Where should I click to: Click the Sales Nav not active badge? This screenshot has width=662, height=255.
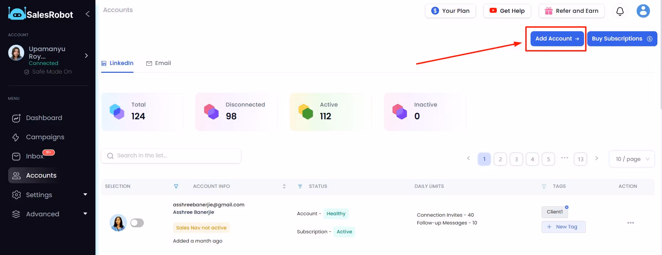[x=201, y=228]
